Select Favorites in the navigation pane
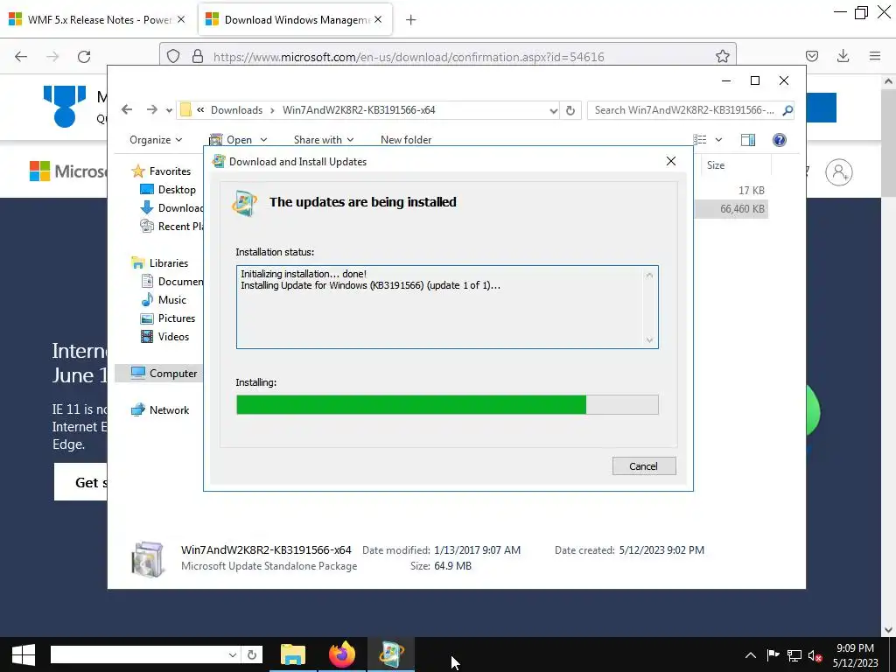Viewport: 896px width, 672px height. [161, 171]
